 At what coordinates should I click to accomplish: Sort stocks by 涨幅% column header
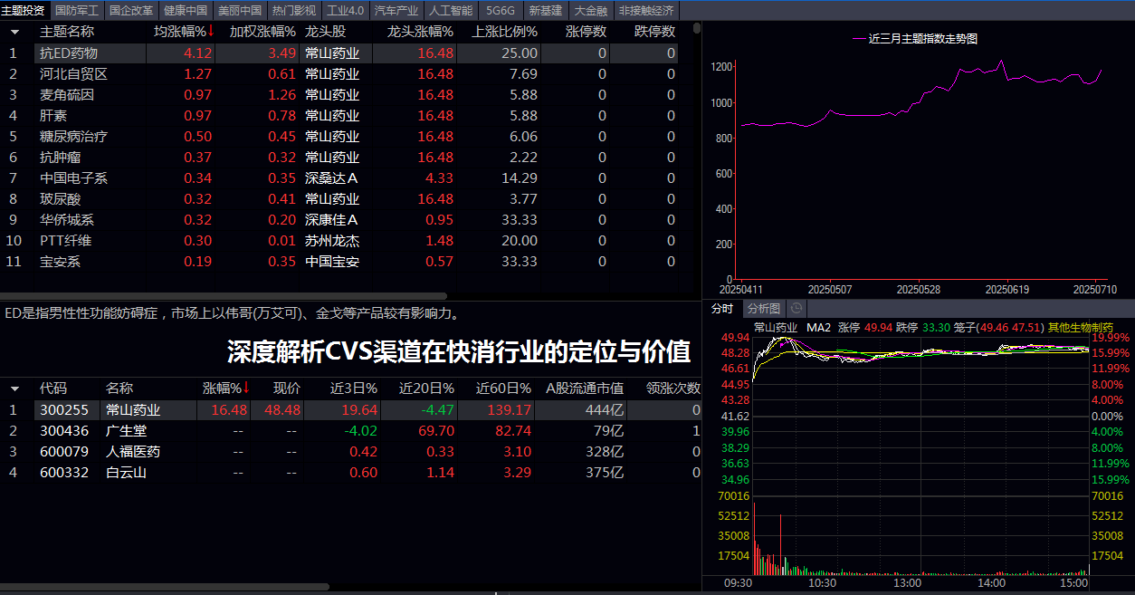tap(226, 389)
